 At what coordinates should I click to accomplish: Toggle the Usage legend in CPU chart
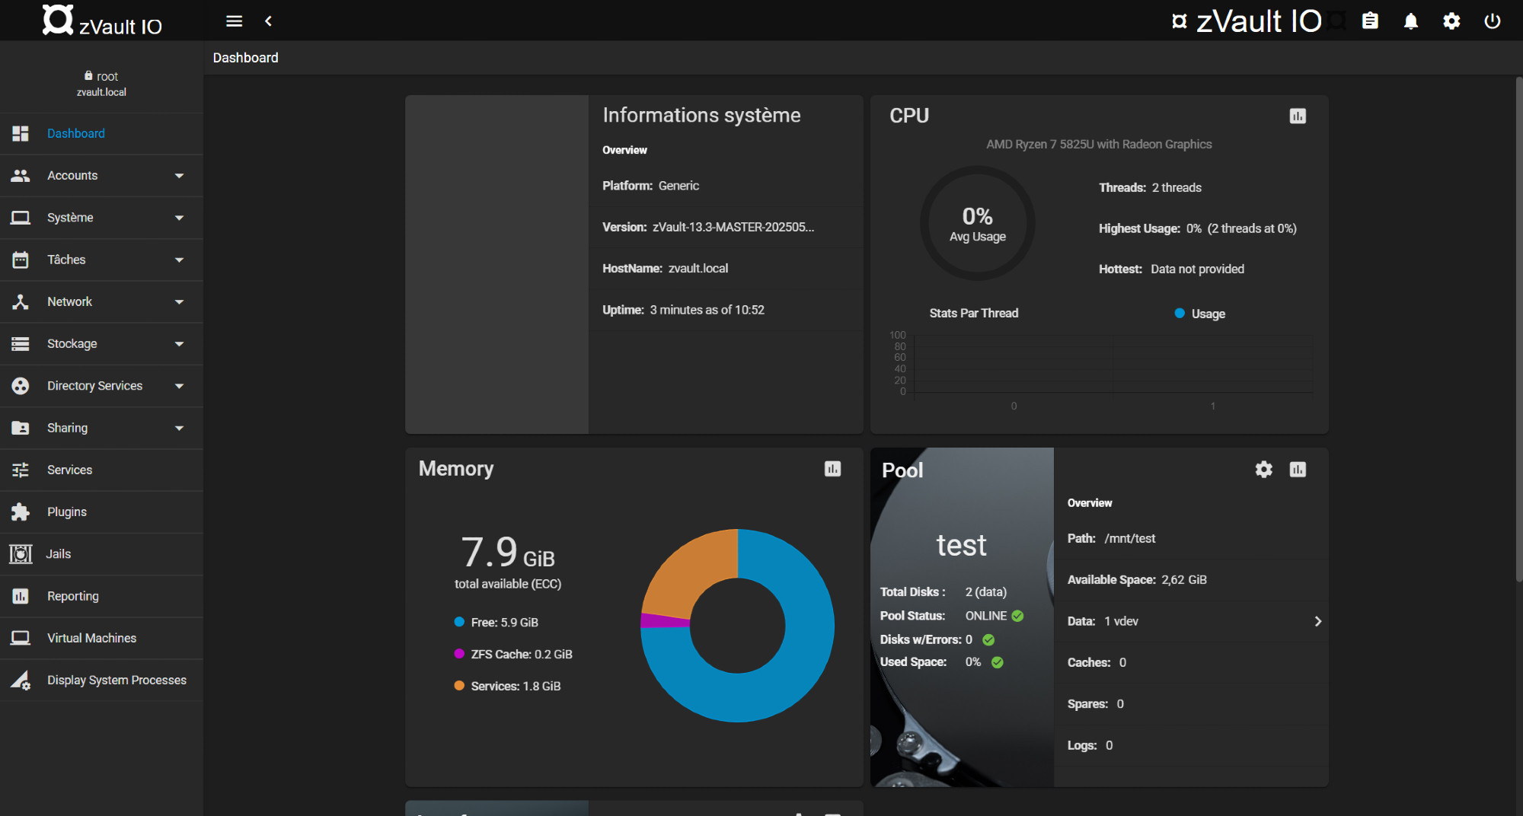[x=1200, y=314]
